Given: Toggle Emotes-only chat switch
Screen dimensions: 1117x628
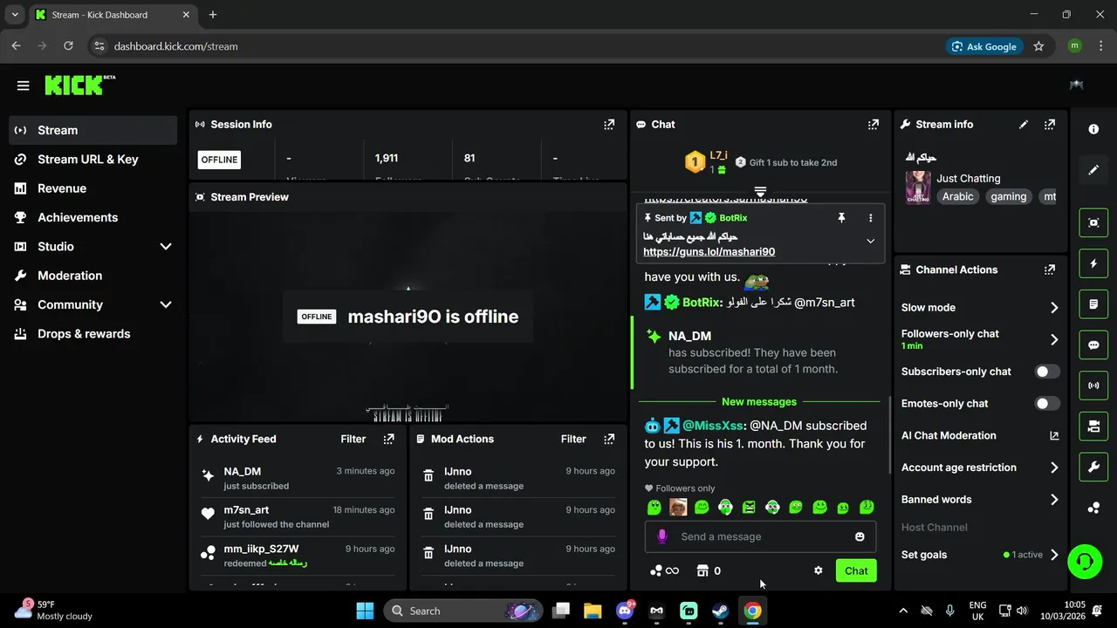Looking at the screenshot, I should click(1046, 404).
